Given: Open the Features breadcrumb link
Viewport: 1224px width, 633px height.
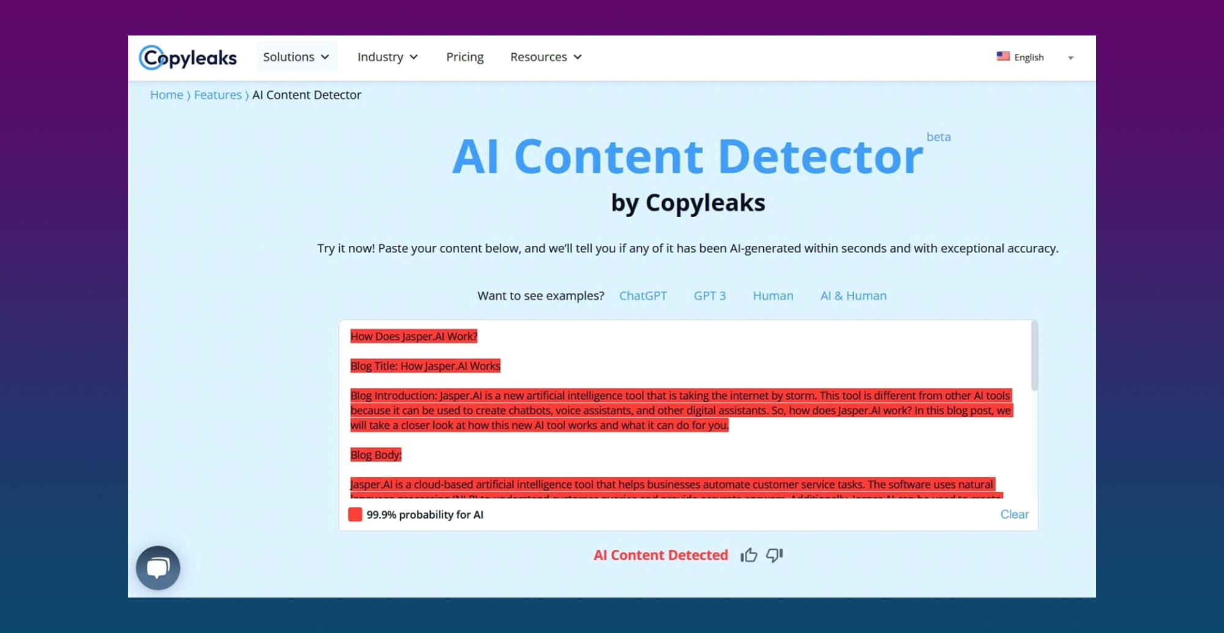Looking at the screenshot, I should click(x=217, y=95).
